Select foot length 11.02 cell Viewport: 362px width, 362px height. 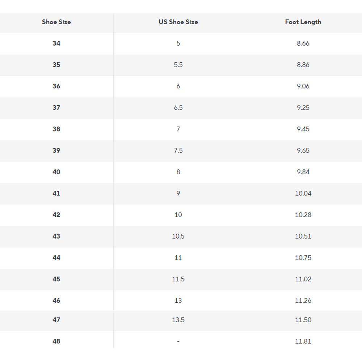(303, 279)
